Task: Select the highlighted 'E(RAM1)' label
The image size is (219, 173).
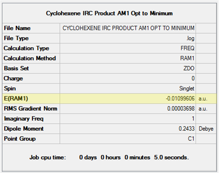Action: [16, 99]
